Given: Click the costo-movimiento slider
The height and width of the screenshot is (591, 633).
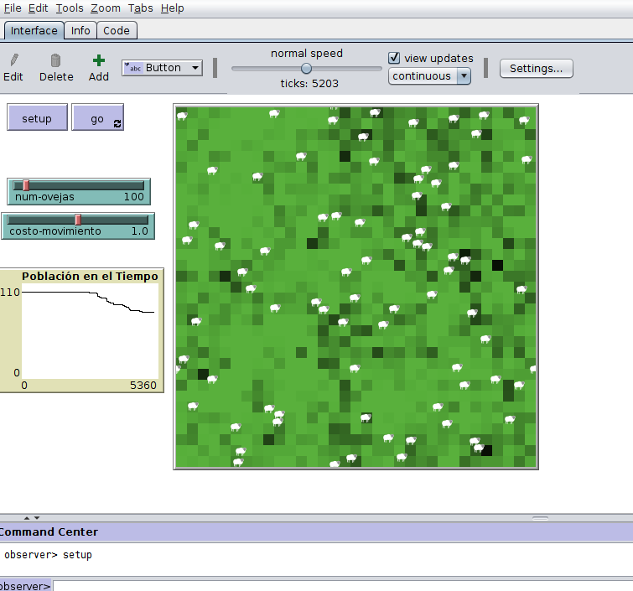Looking at the screenshot, I should [78, 220].
